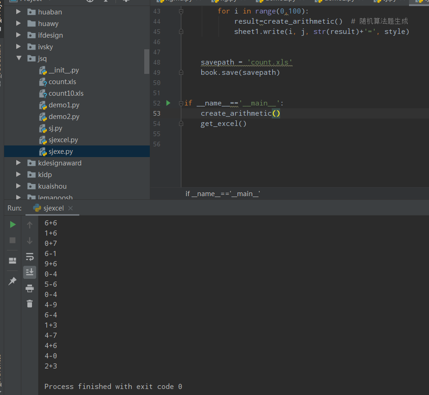Open demo2.py file
The image size is (429, 395).
64,117
